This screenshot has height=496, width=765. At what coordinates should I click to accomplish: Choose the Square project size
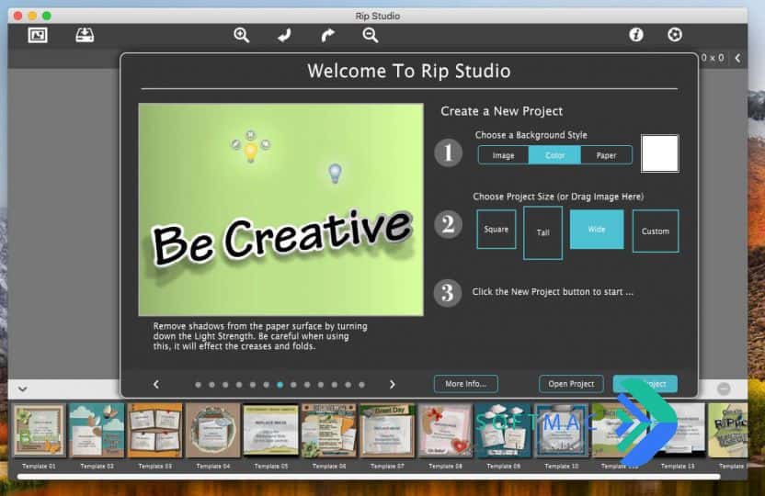(x=497, y=229)
